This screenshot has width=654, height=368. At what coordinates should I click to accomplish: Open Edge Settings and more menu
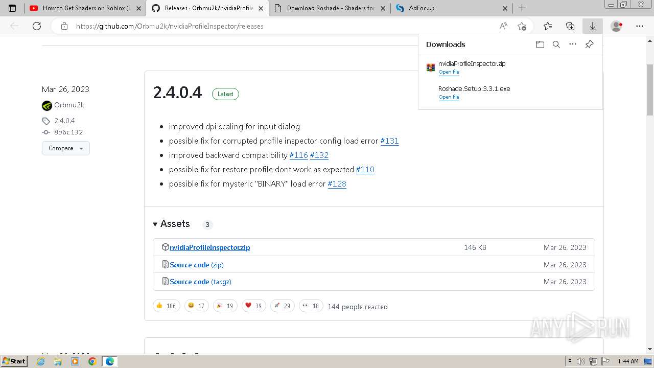[640, 26]
